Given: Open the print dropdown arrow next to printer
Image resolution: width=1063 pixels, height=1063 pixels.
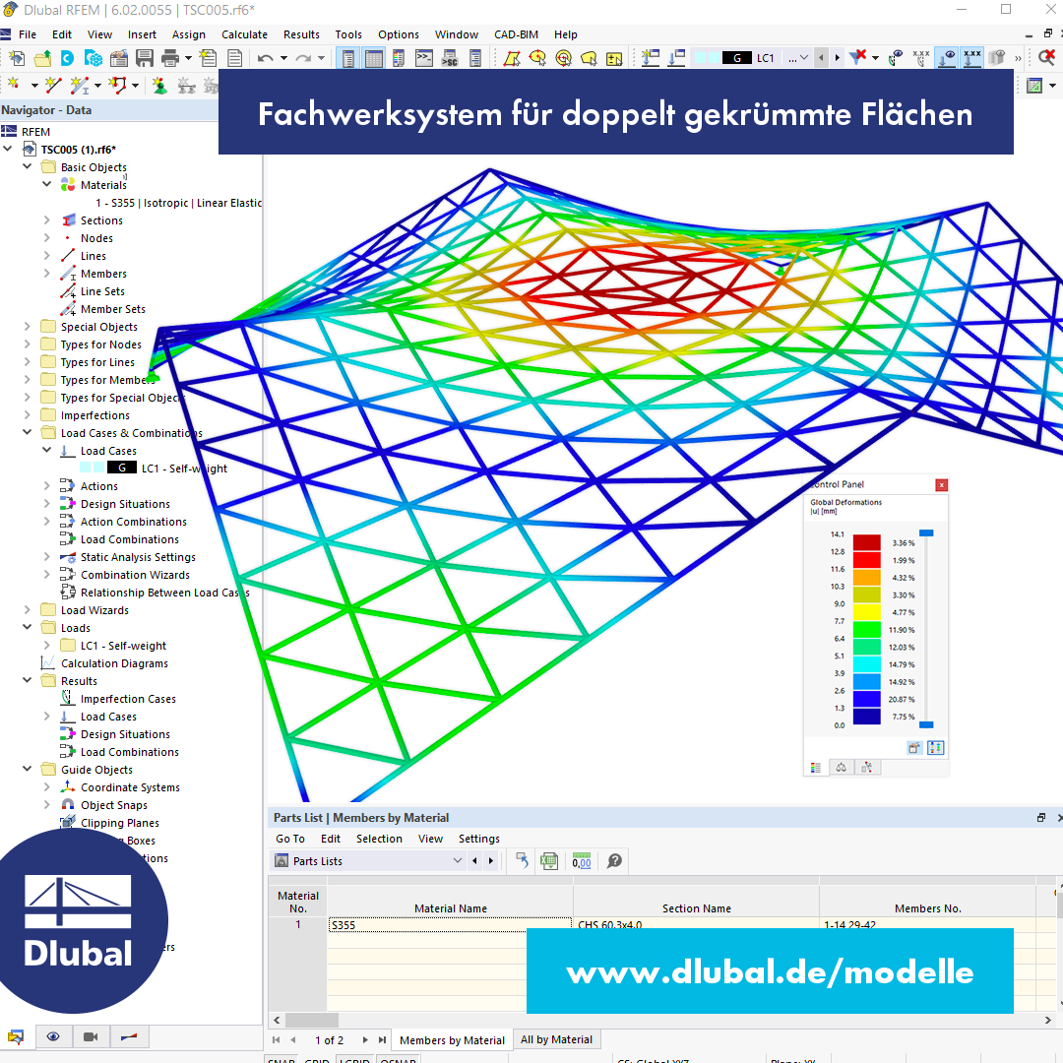Looking at the screenshot, I should click(x=188, y=58).
